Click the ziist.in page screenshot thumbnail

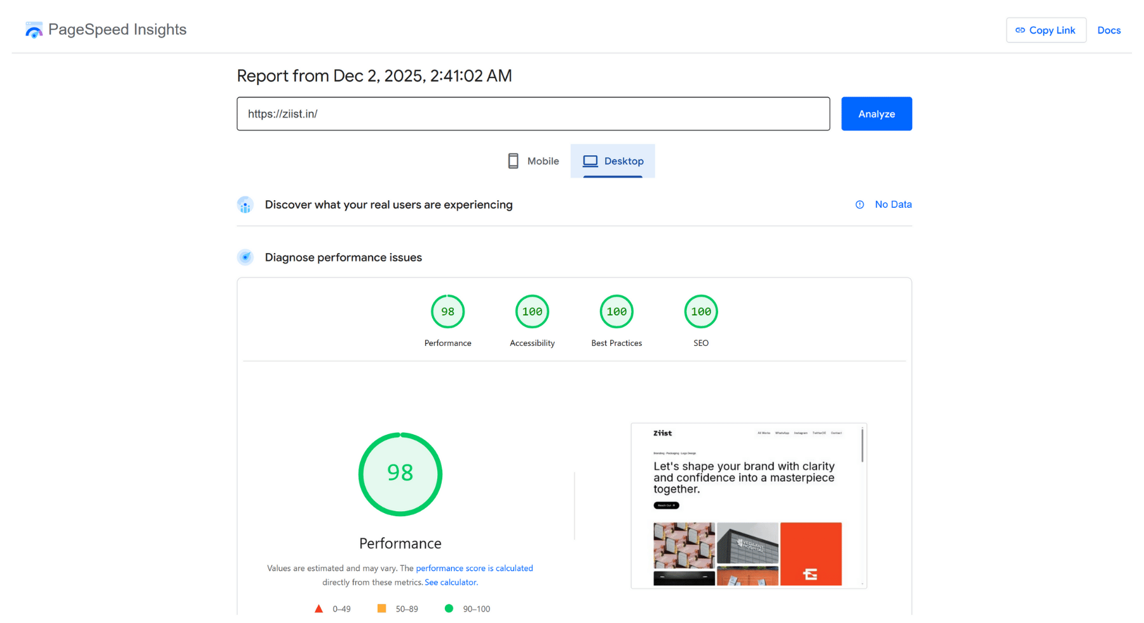tap(749, 505)
